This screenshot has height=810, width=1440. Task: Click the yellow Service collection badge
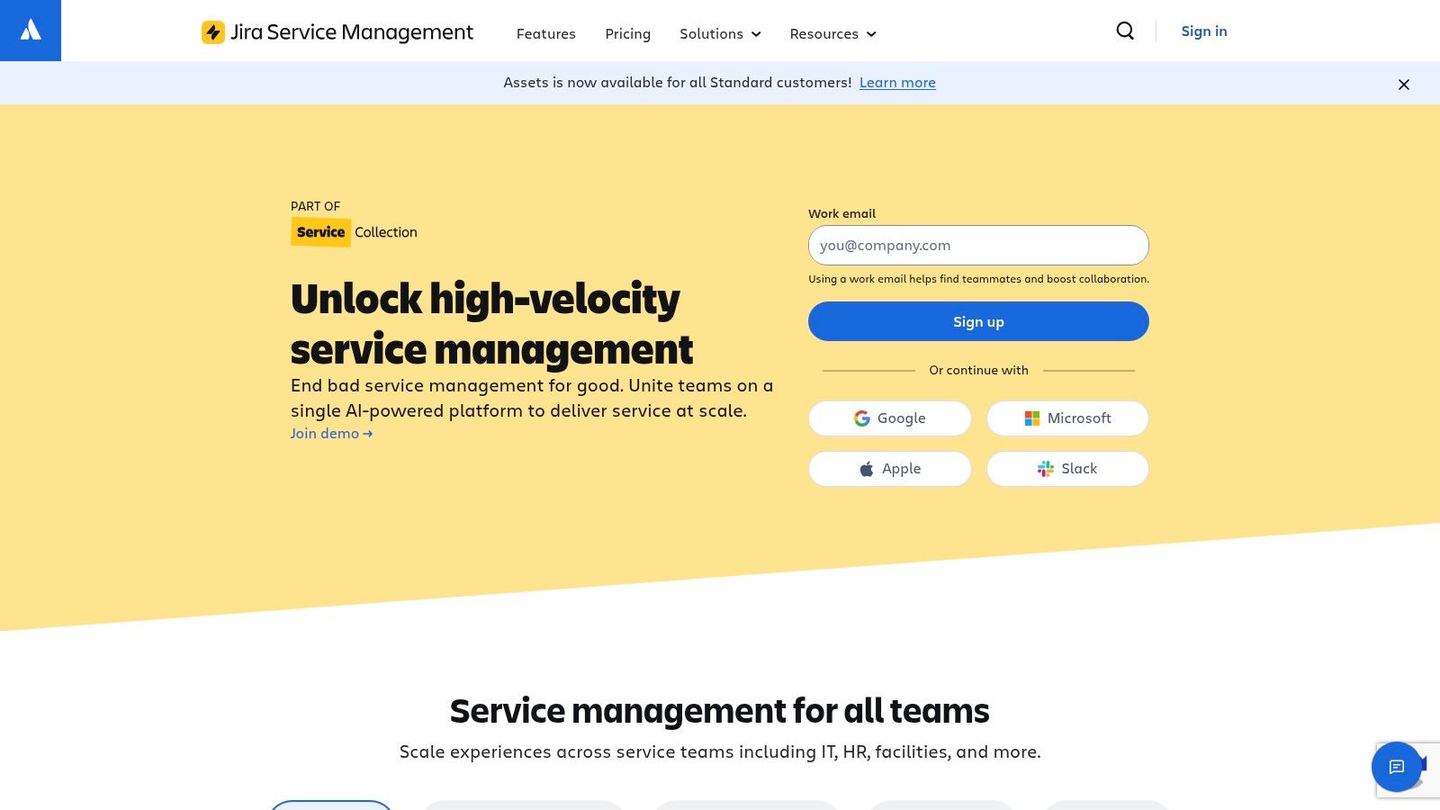(x=320, y=232)
